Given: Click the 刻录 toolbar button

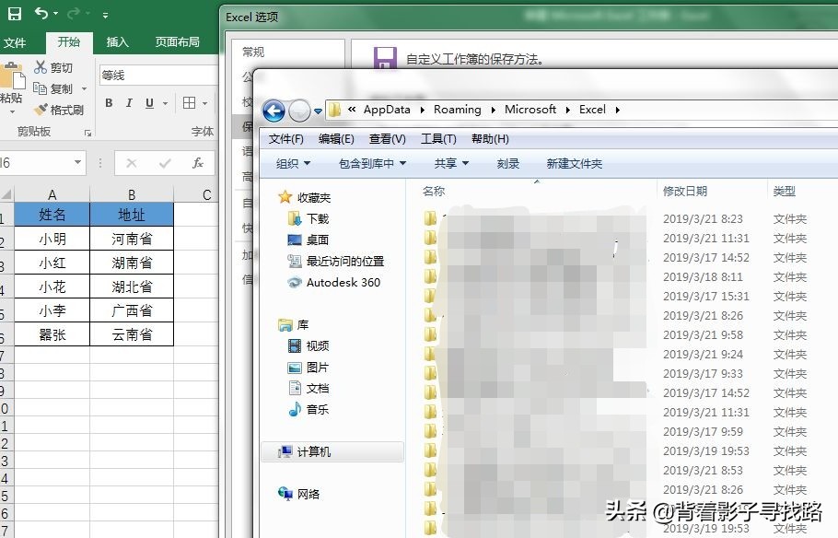Looking at the screenshot, I should click(x=507, y=164).
